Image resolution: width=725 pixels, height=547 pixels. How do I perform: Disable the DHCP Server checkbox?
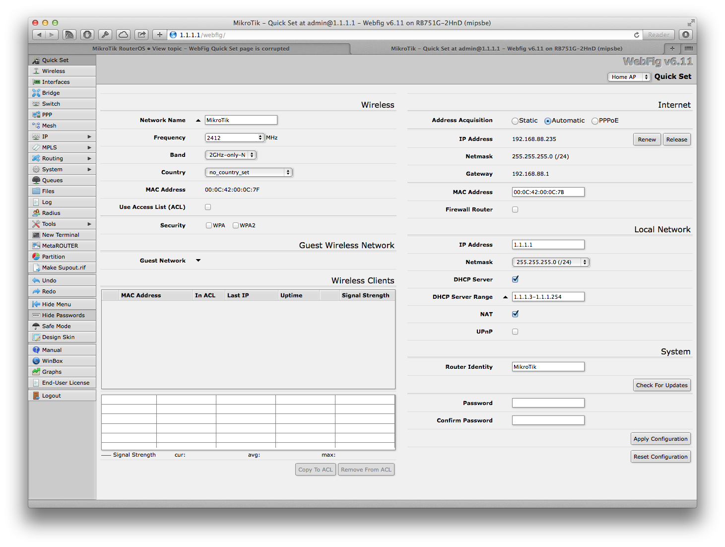coord(515,279)
